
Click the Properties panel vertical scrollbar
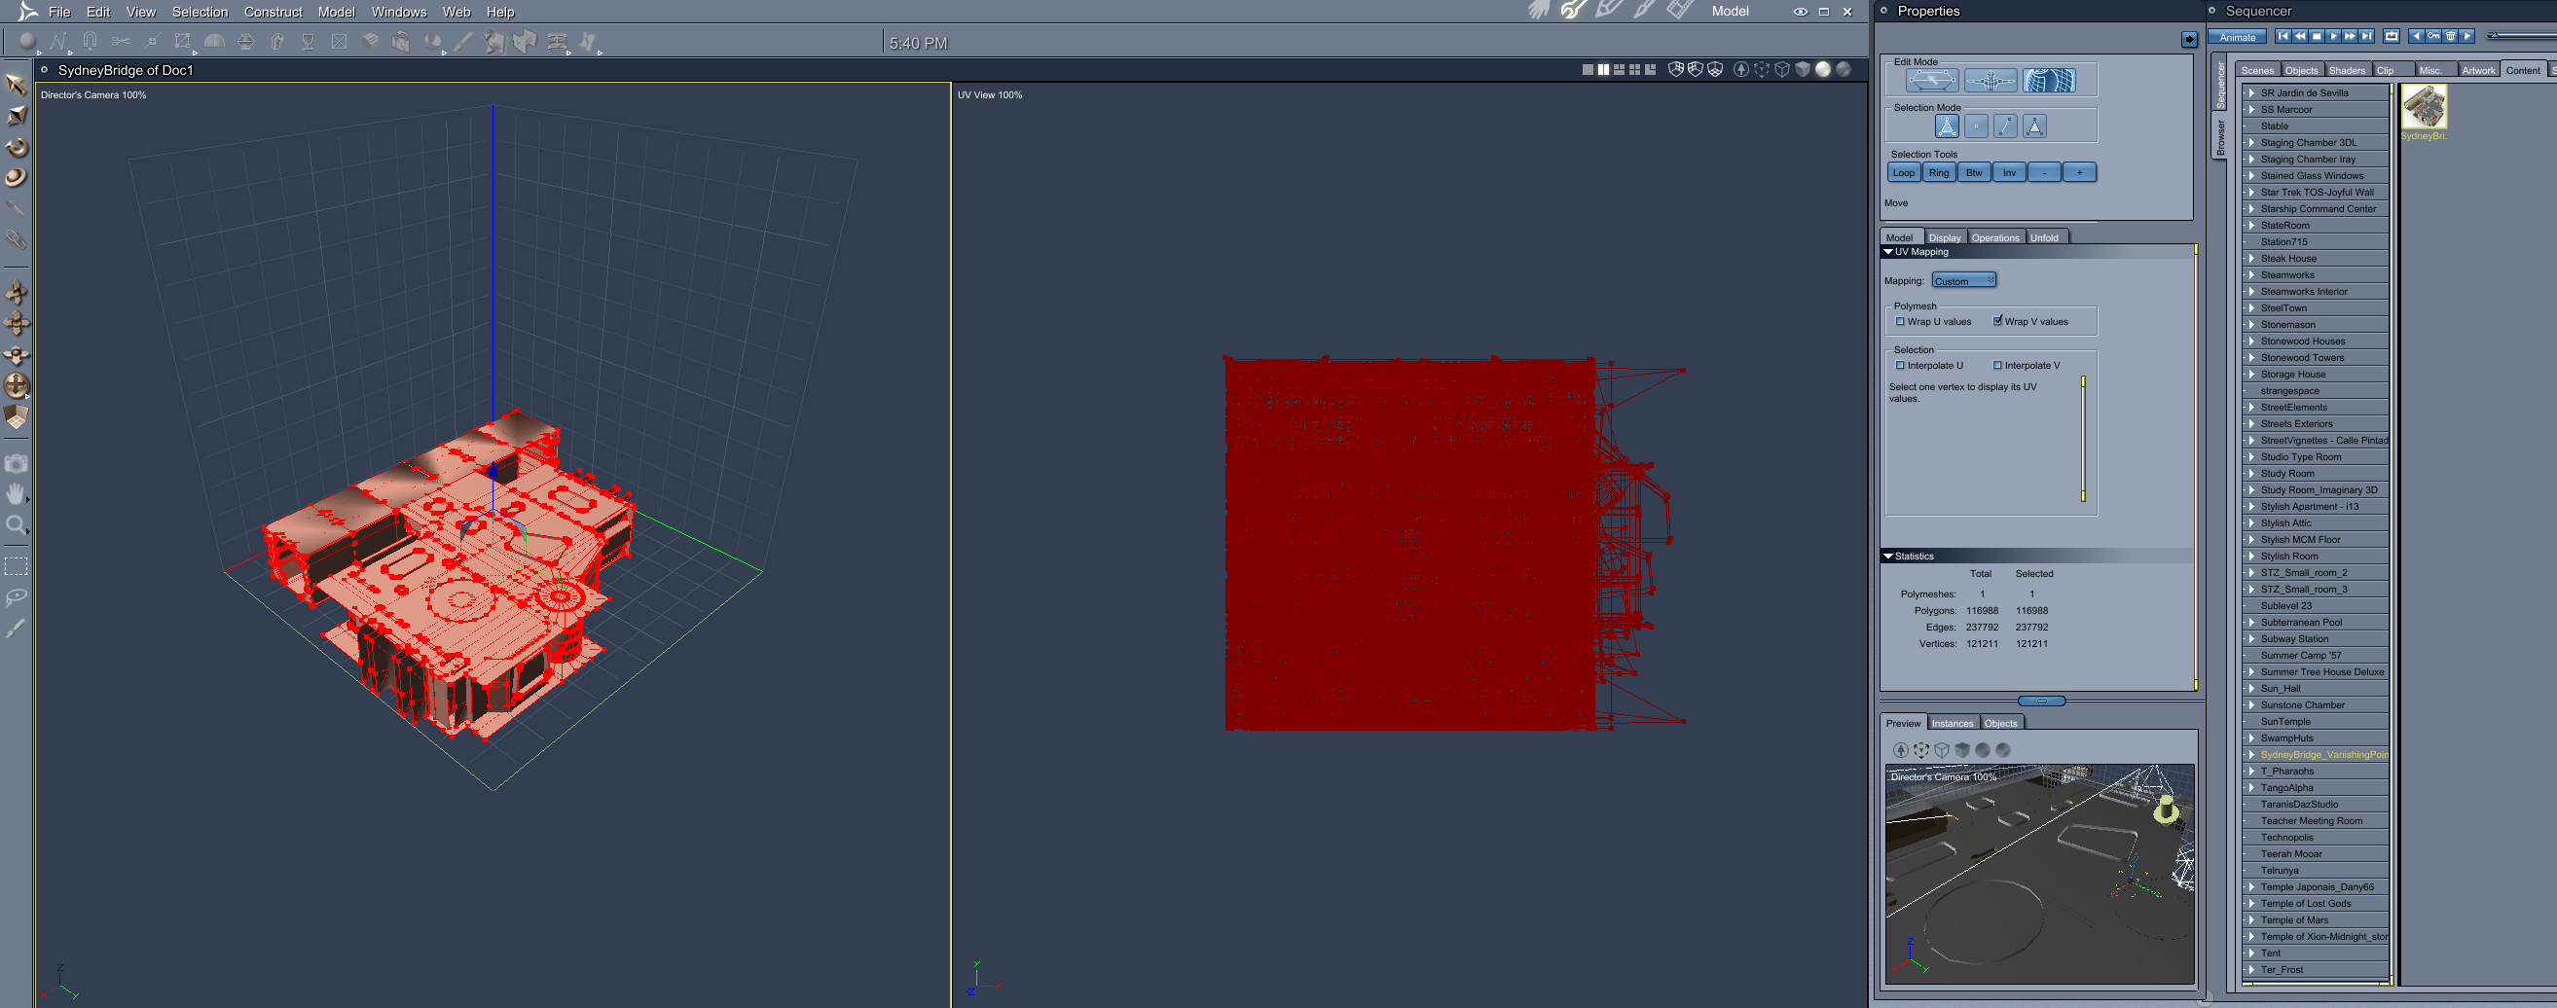coord(2195,466)
